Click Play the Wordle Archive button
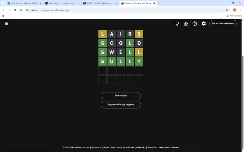The image size is (244, 152). (x=120, y=105)
